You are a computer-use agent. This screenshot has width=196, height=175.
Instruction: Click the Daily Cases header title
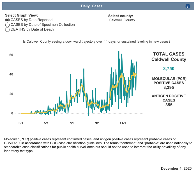pos(92,6)
